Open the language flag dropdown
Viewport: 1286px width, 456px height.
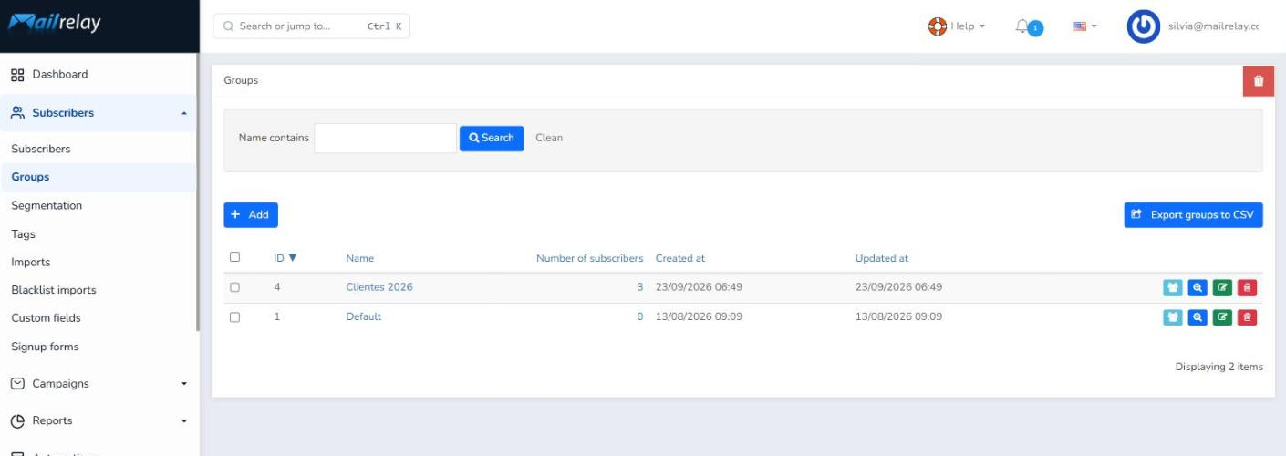(x=1084, y=26)
